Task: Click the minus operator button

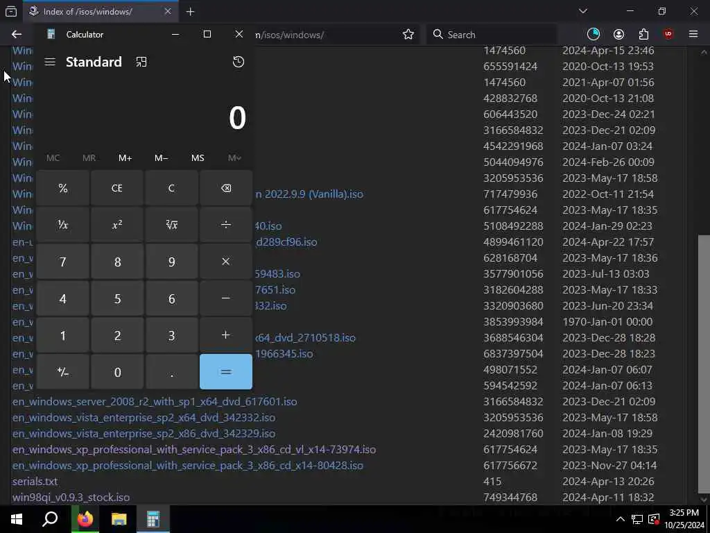Action: click(225, 298)
